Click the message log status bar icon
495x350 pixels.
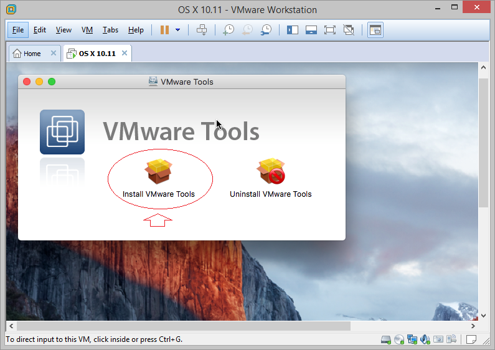[x=471, y=339]
